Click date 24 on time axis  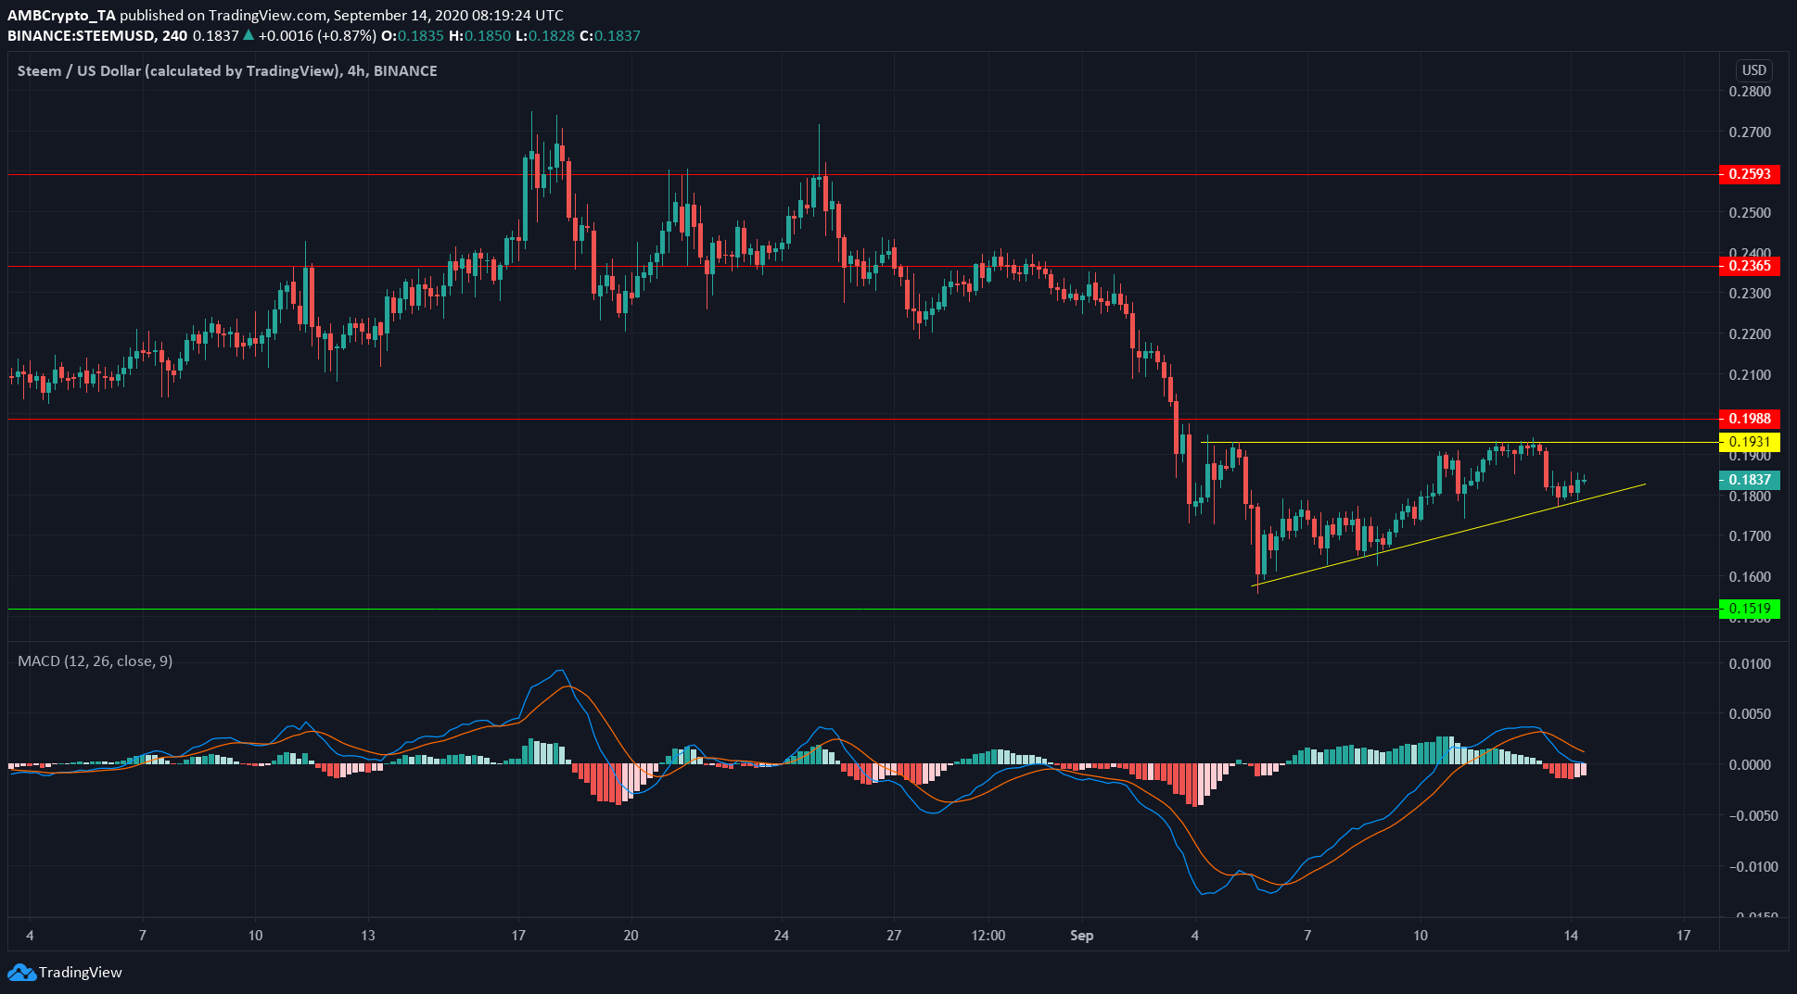782,936
